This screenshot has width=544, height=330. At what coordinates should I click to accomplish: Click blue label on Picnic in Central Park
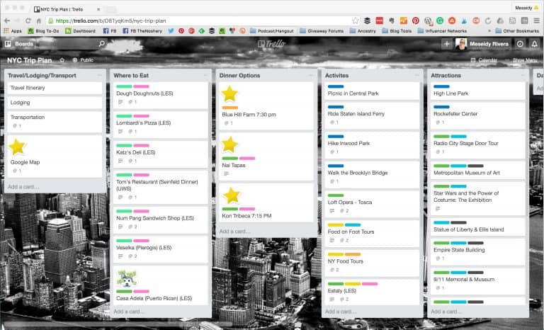(336, 86)
